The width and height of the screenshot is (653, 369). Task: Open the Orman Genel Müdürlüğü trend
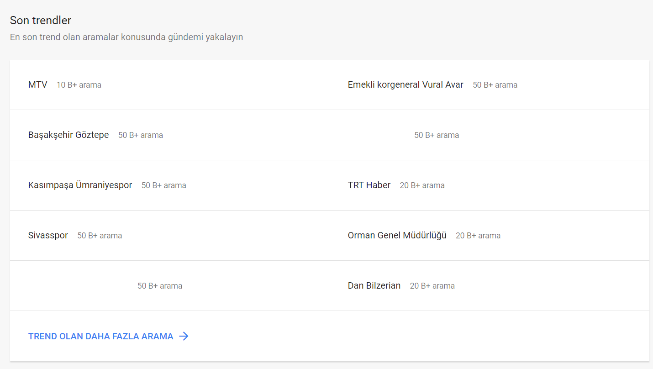coord(397,236)
